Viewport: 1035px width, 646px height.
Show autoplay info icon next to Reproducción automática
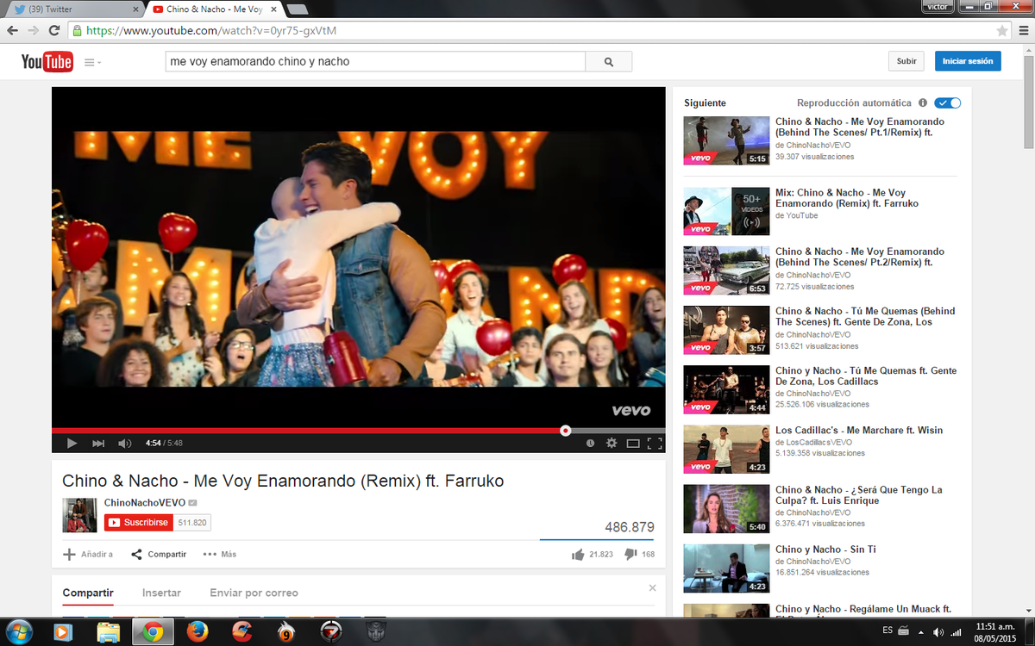click(923, 102)
